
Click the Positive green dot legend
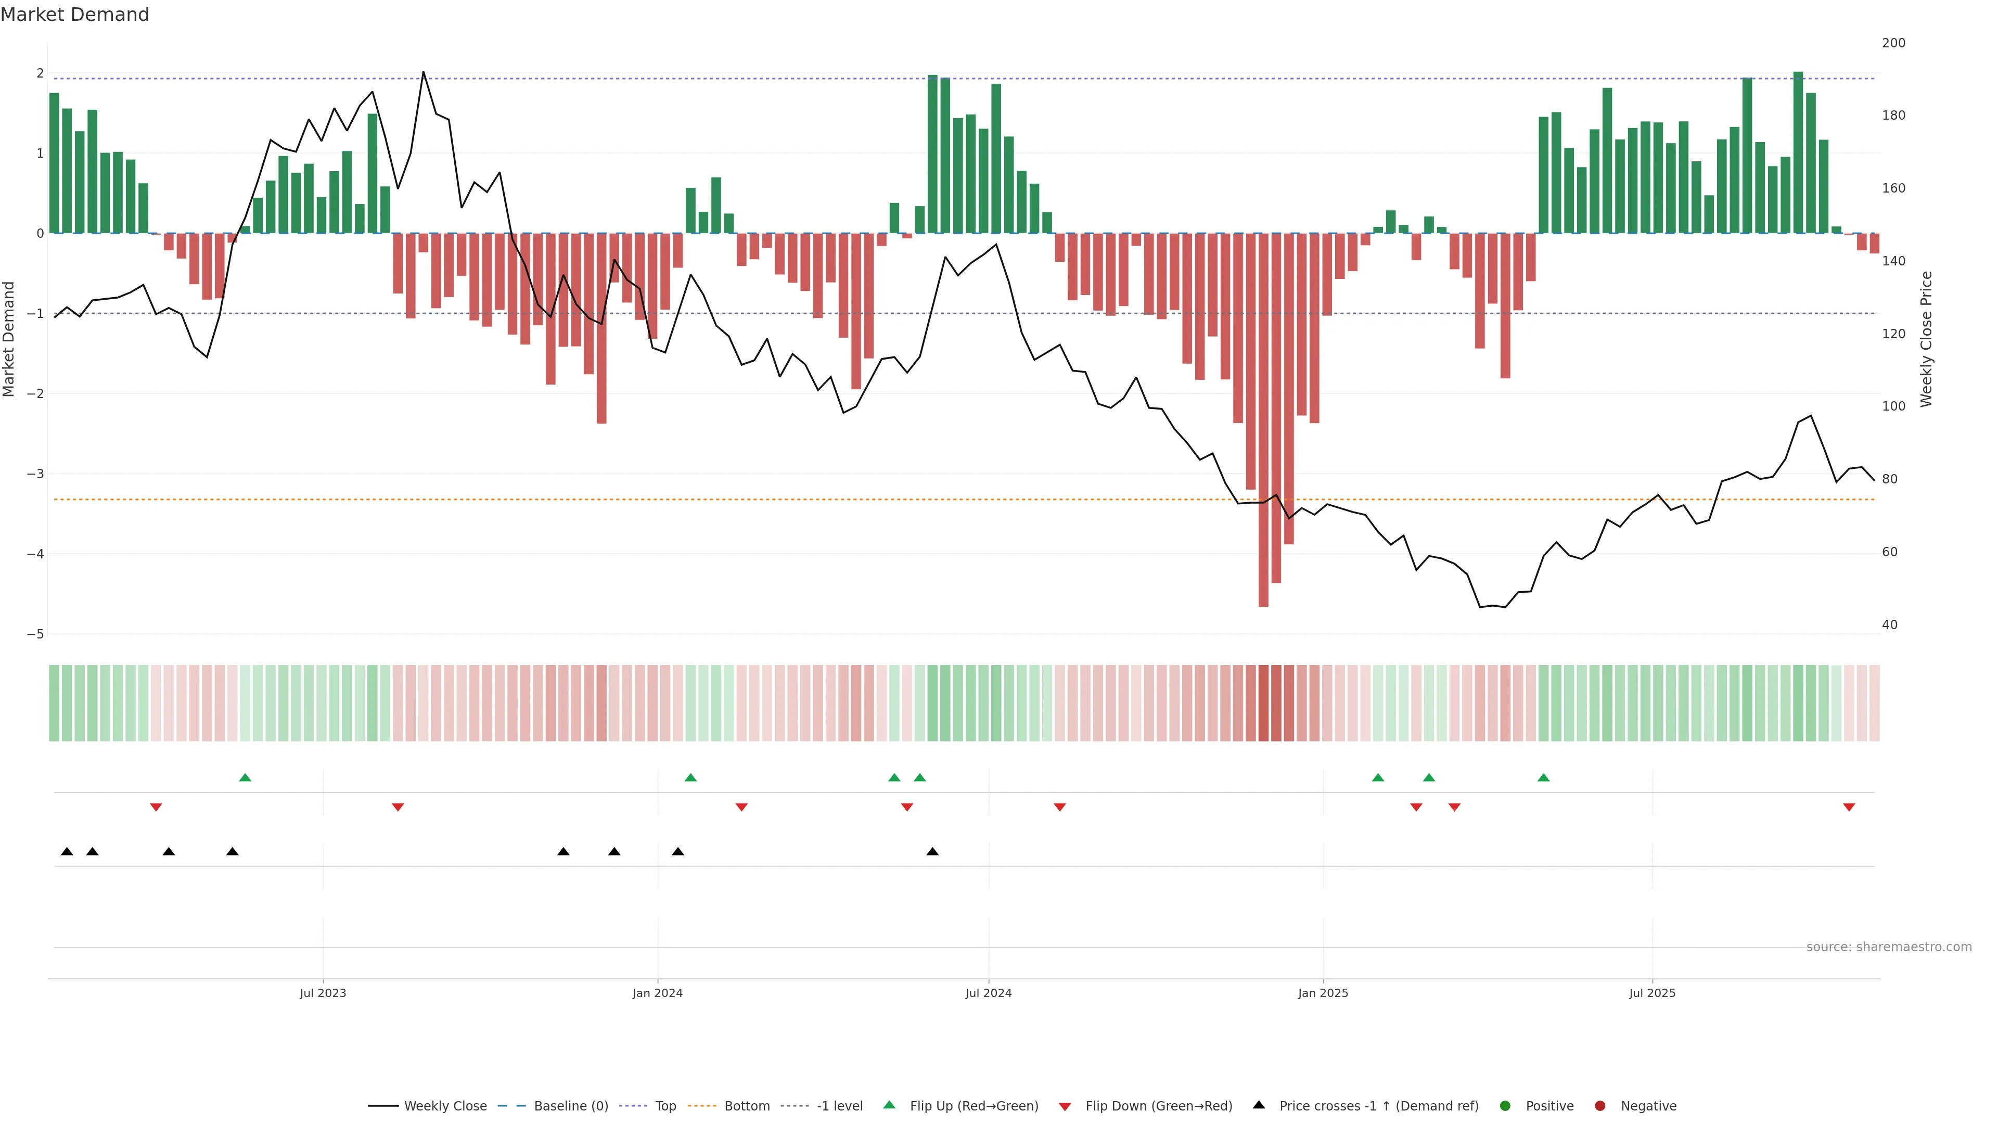click(x=1505, y=1106)
